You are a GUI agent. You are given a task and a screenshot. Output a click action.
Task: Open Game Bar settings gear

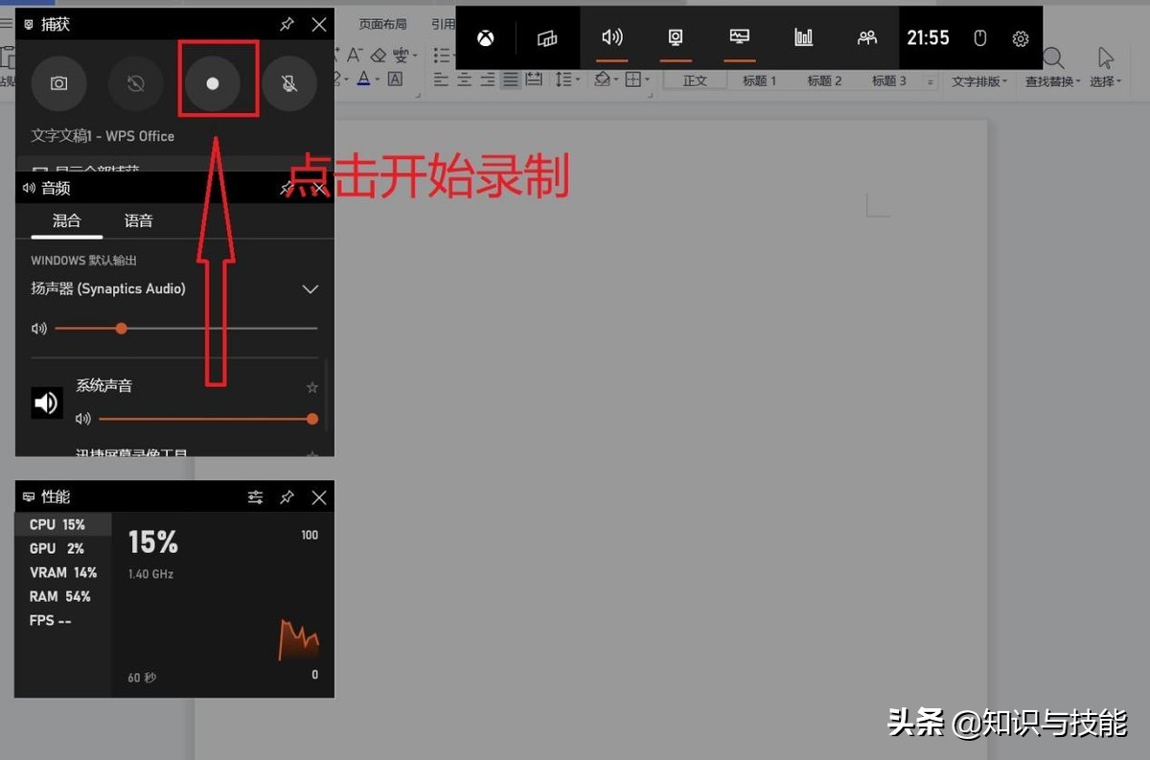point(1020,37)
